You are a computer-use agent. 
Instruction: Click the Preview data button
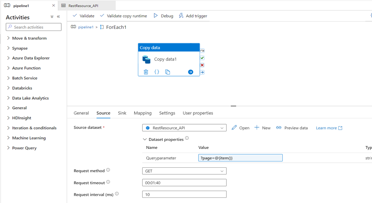(x=292, y=128)
